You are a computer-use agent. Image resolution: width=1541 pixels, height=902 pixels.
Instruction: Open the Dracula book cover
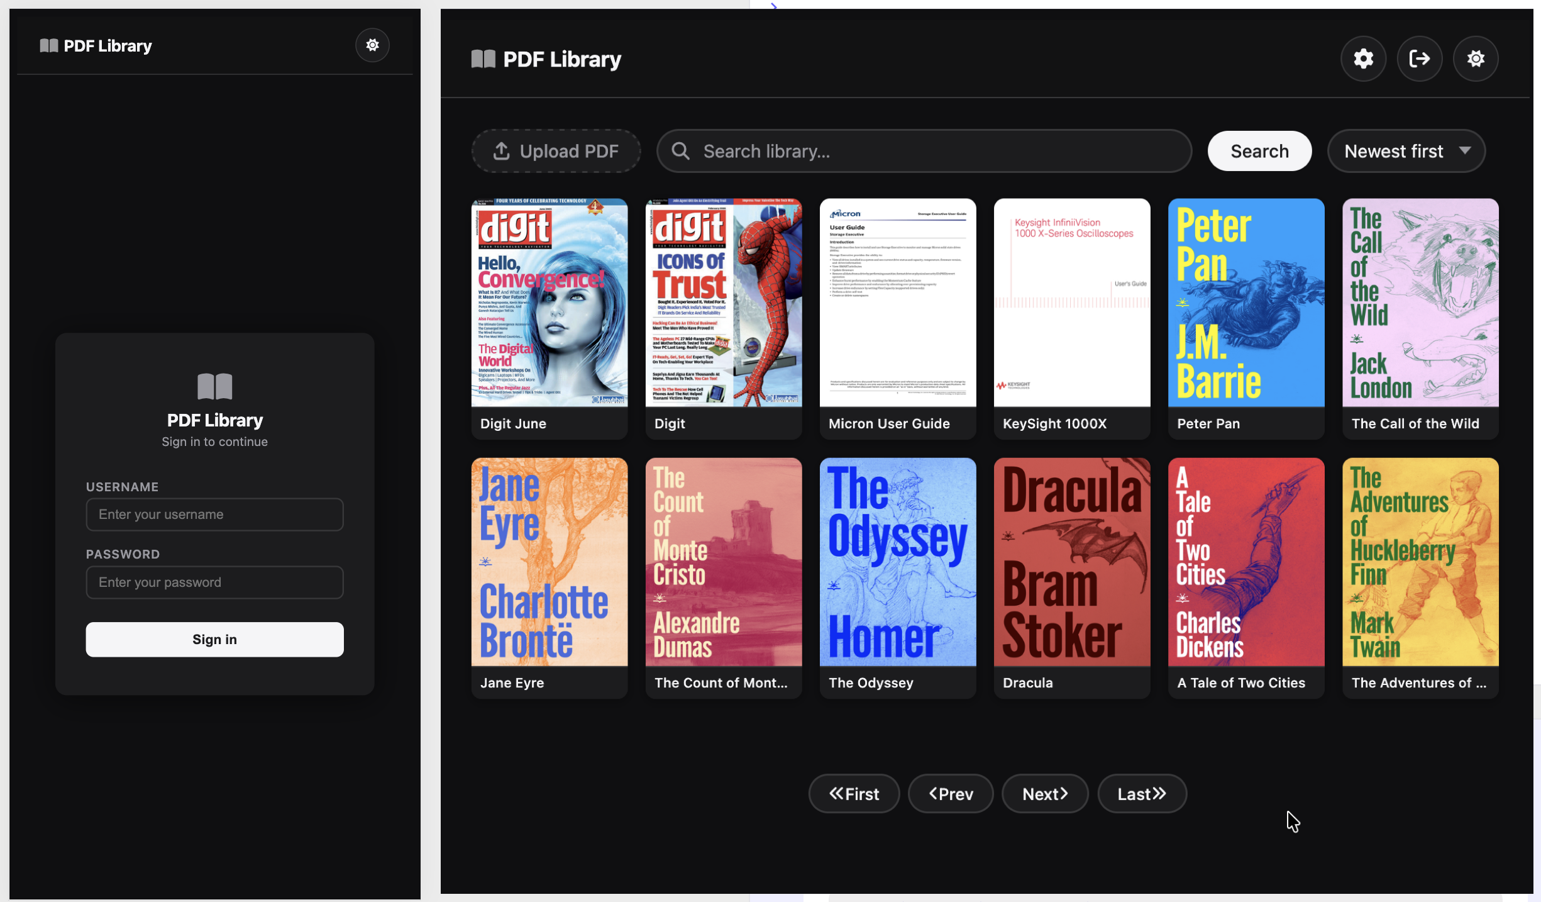[x=1072, y=562]
